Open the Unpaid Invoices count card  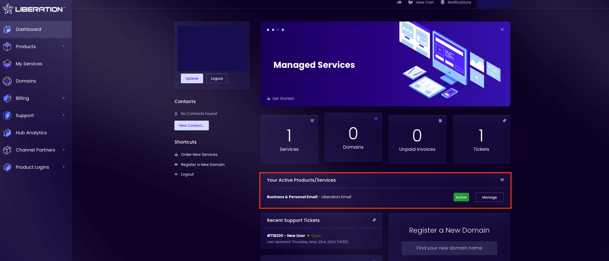pos(417,139)
